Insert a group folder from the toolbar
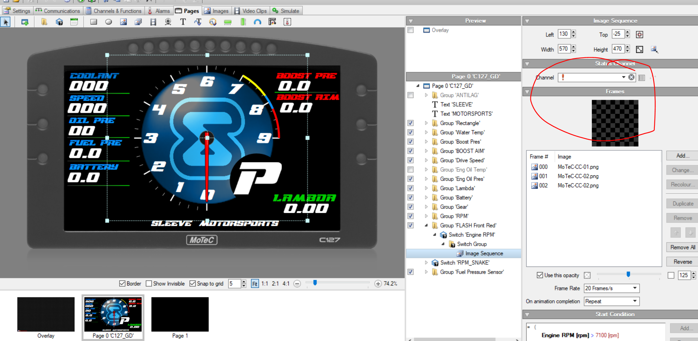 point(44,22)
